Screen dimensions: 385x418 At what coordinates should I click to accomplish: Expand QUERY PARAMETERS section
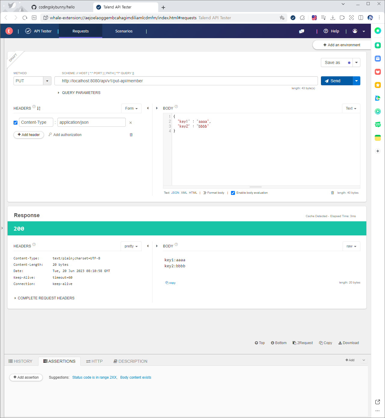coord(79,93)
